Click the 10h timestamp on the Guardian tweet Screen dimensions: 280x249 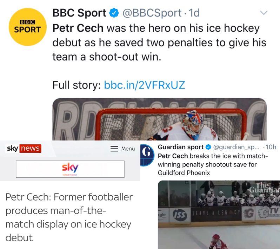(x=269, y=147)
